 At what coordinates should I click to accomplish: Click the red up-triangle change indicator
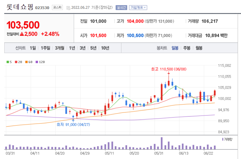click(x=22, y=34)
